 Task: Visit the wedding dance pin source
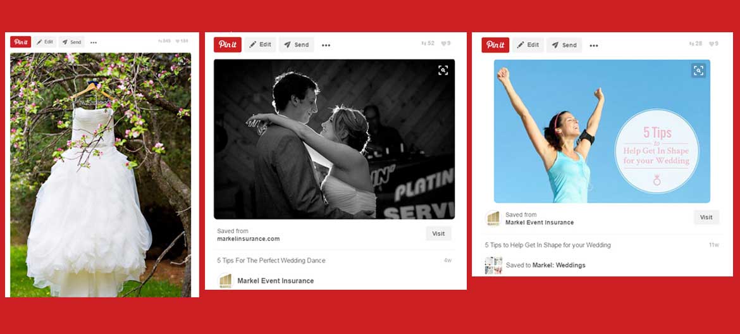pos(438,233)
